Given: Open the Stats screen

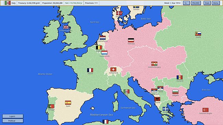Looking at the screenshot, I should pyautogui.click(x=207, y=3).
